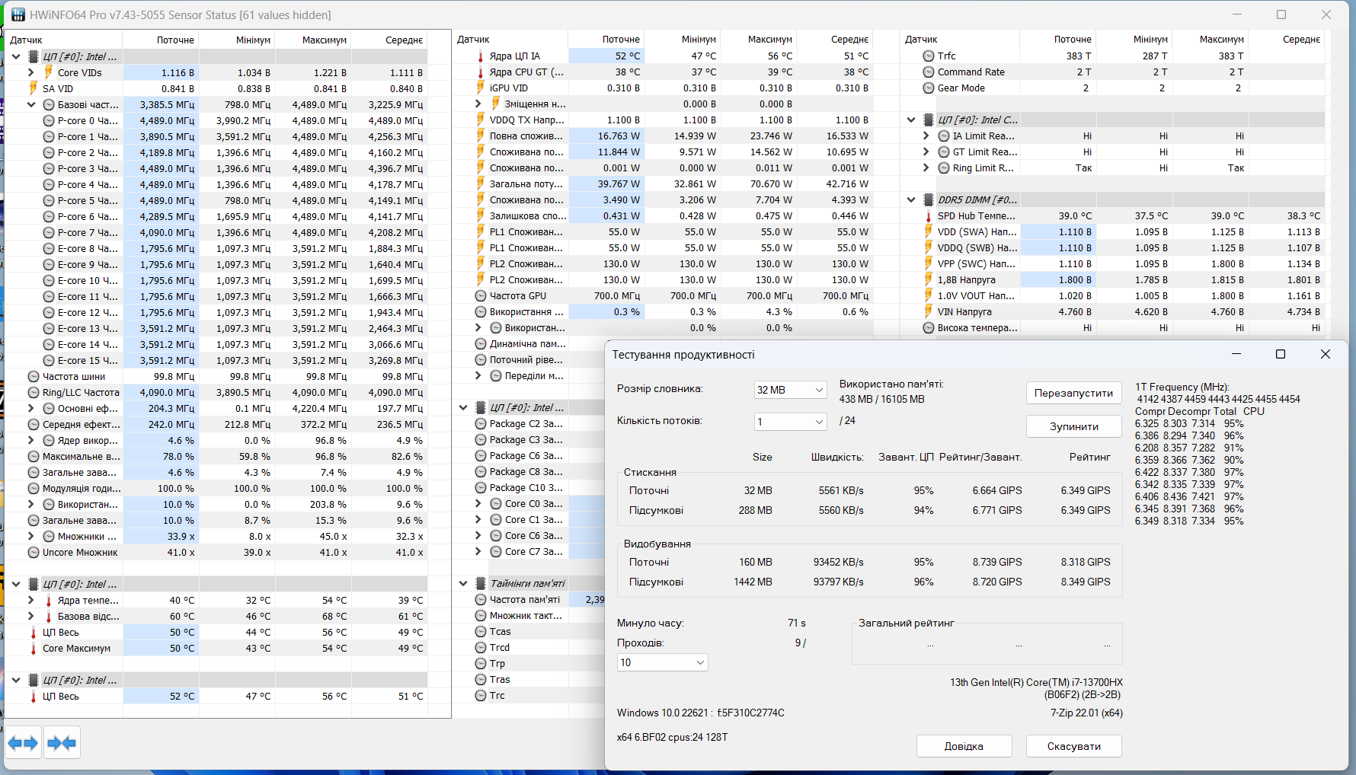Open the Кількість потоків dropdown
1356x775 pixels.
(x=790, y=422)
